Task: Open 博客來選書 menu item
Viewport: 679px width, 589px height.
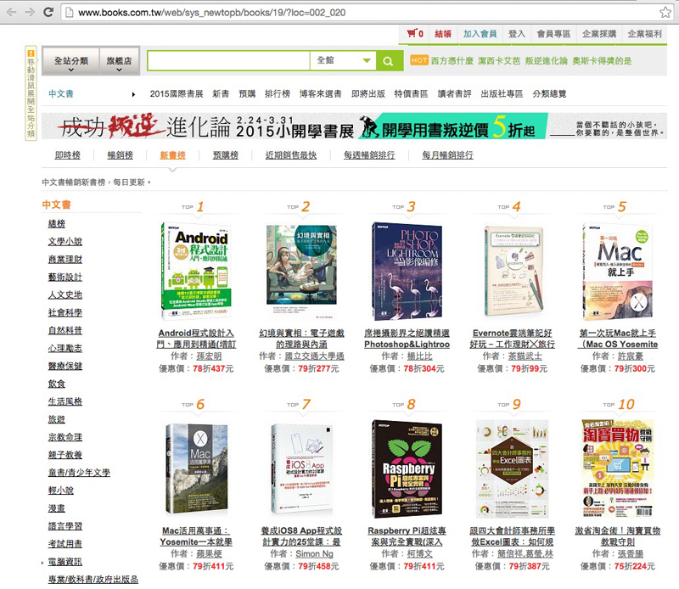Action: [x=321, y=93]
